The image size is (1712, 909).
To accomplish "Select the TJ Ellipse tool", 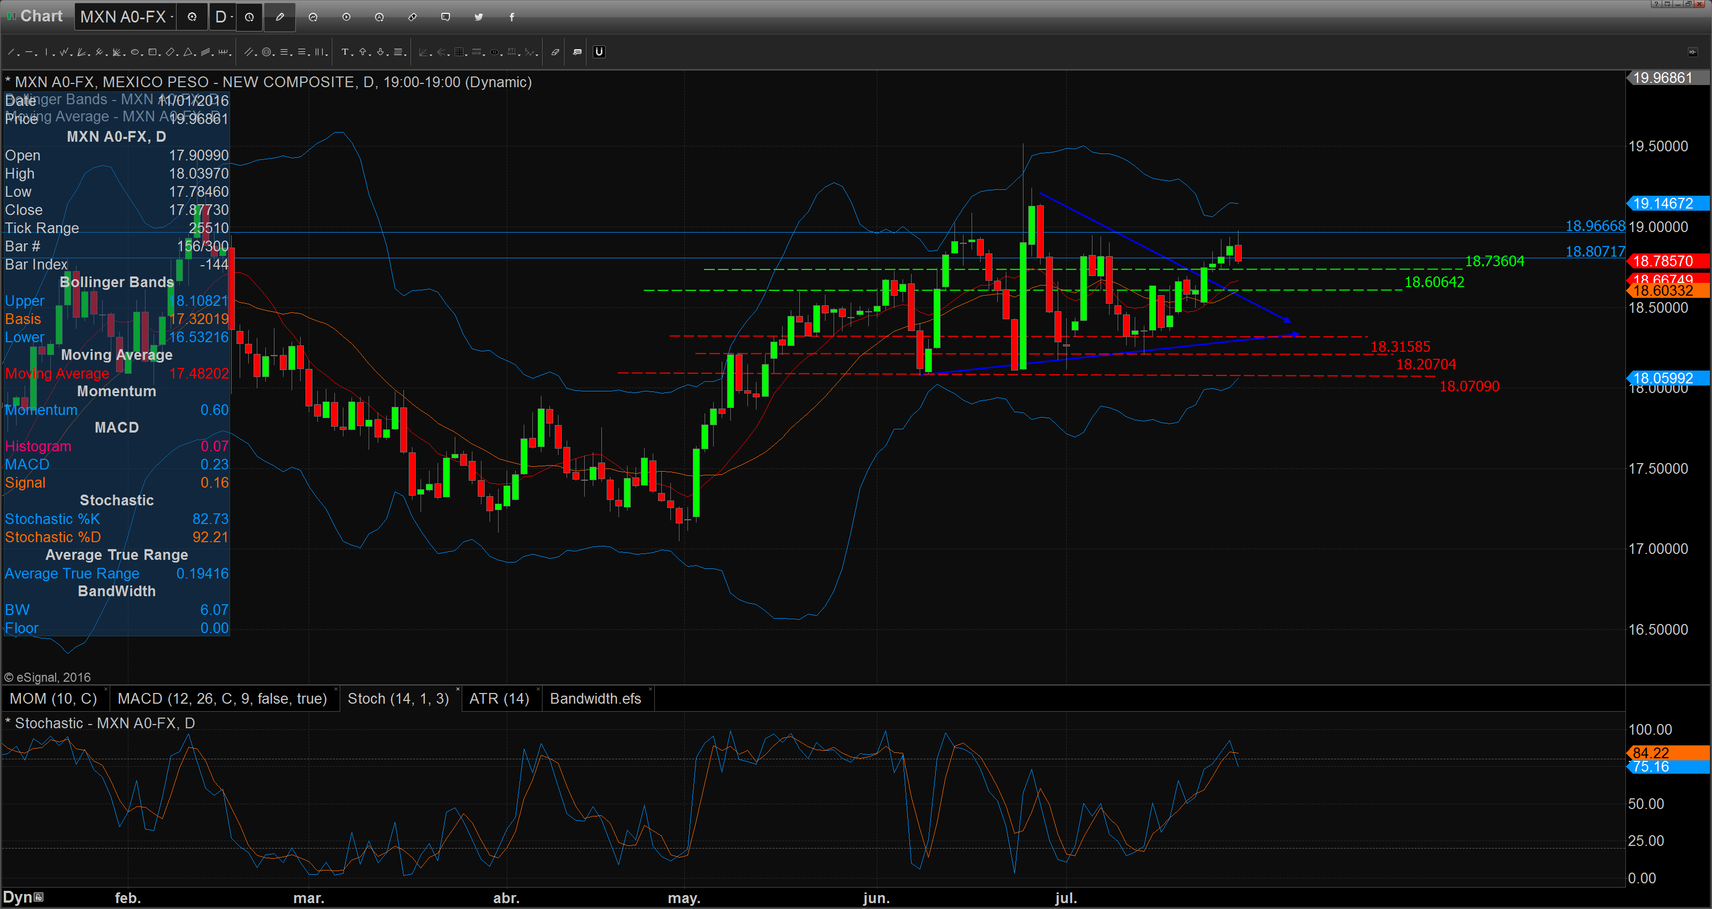I will (x=494, y=52).
